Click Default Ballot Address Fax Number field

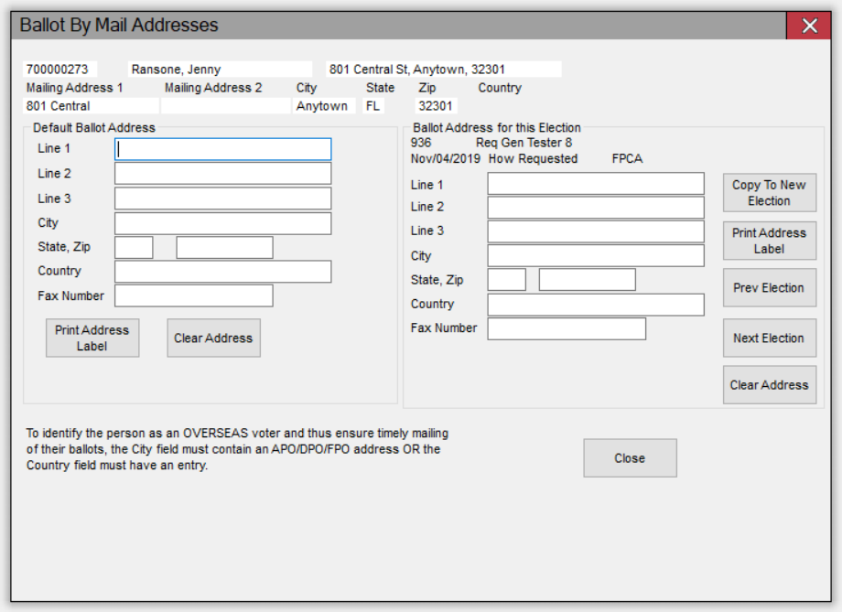tap(194, 295)
